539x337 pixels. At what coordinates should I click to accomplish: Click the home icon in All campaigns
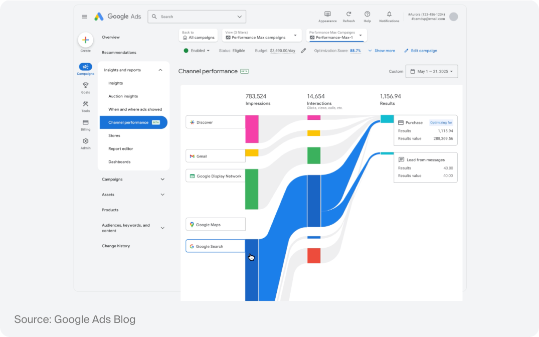pyautogui.click(x=185, y=38)
